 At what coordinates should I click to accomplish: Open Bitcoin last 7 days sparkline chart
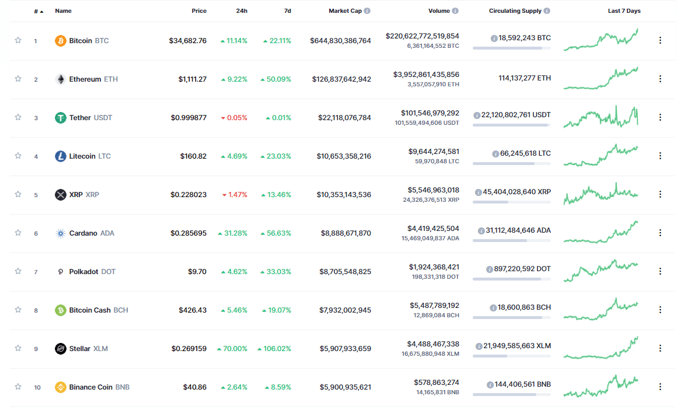(x=601, y=40)
